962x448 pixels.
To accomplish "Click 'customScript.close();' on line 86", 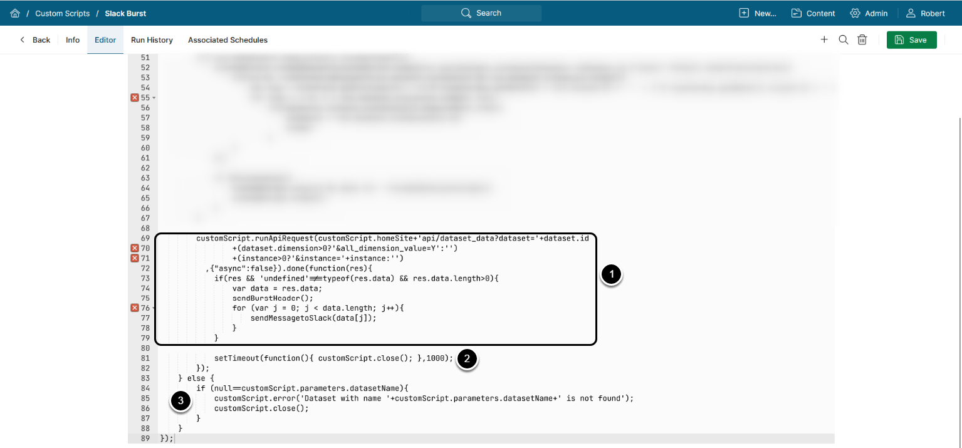I will tap(261, 409).
